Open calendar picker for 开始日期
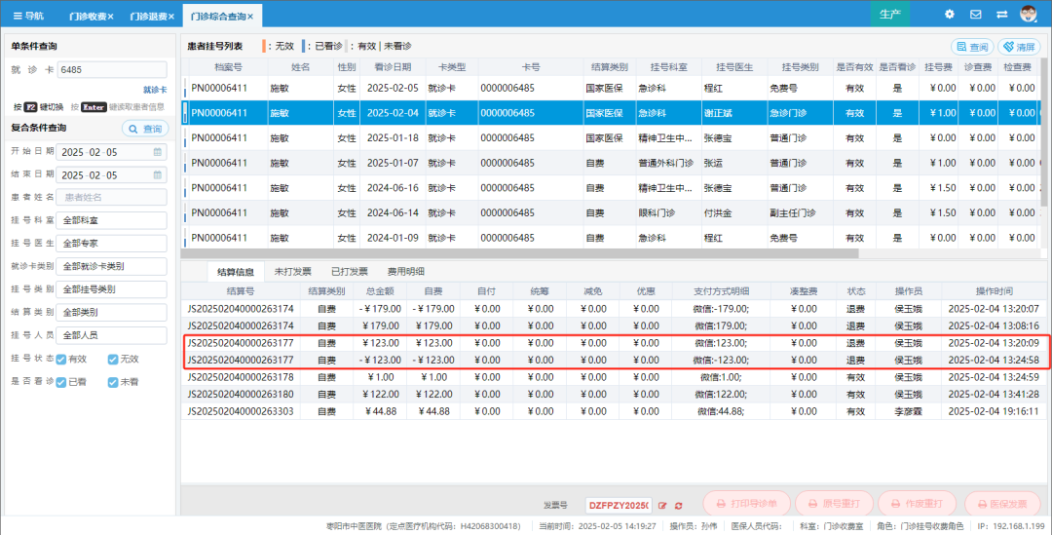Viewport: 1052px width, 535px height. tap(158, 153)
